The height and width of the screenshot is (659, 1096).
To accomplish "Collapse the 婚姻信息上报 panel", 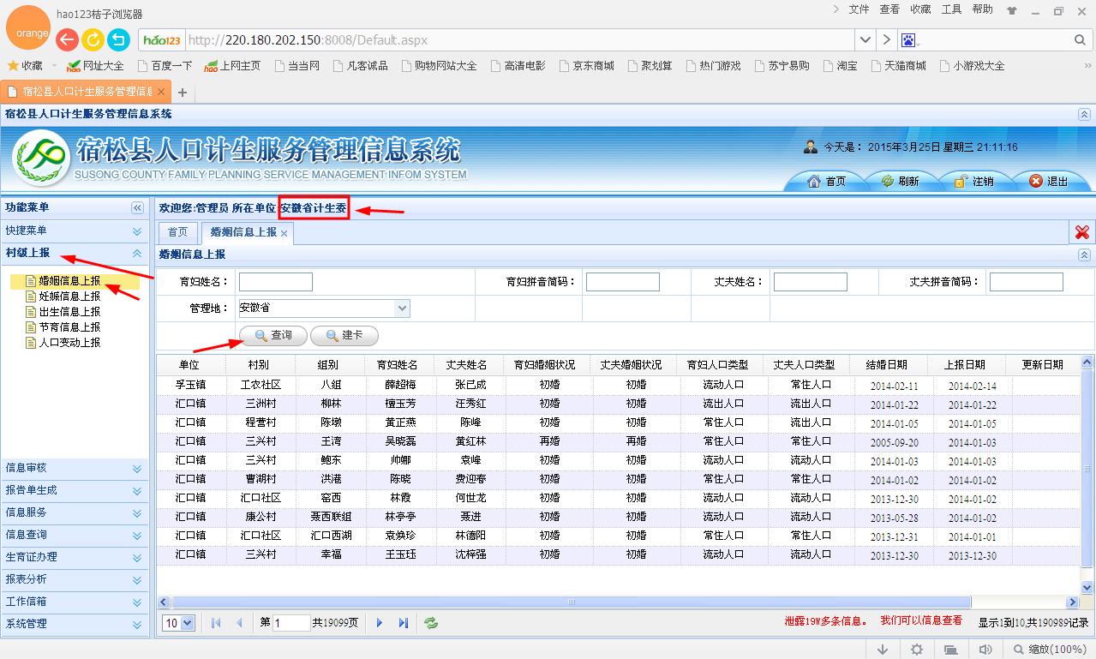I will (1085, 255).
